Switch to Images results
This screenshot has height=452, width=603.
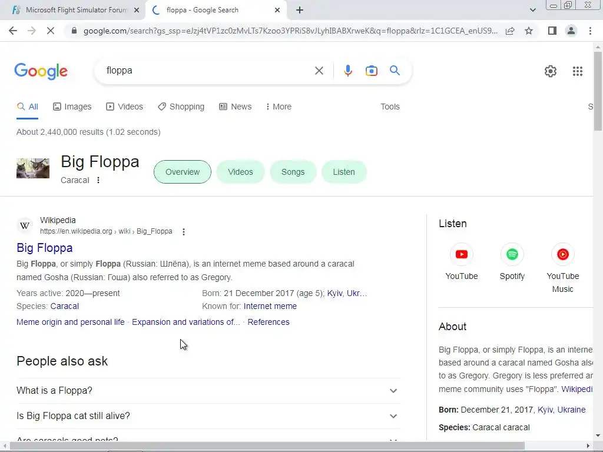click(72, 107)
